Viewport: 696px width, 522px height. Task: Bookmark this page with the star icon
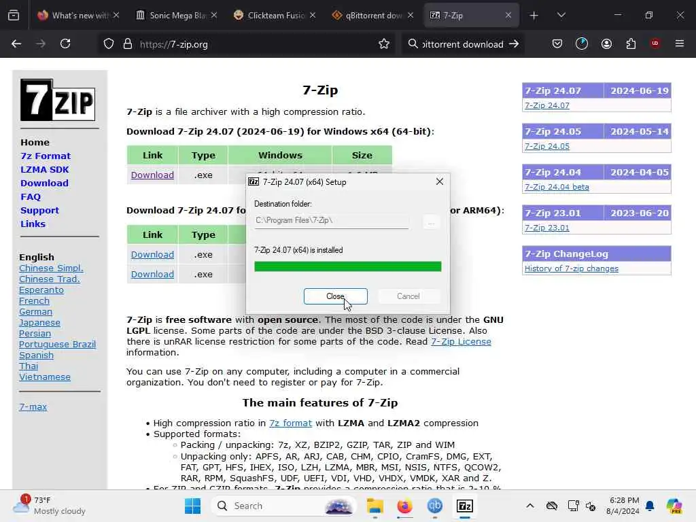[x=384, y=44]
